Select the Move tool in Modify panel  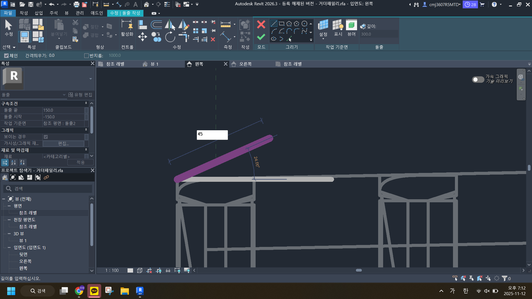coord(142,37)
